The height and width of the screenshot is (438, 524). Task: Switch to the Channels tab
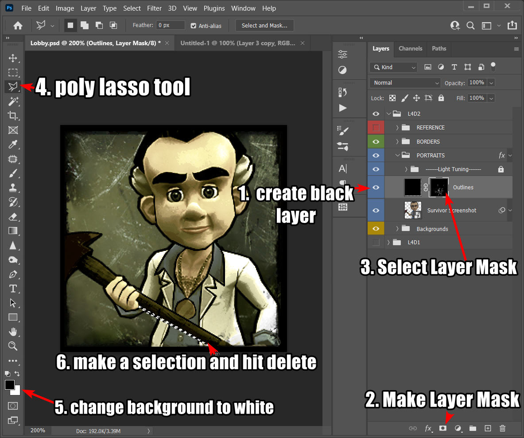(410, 48)
